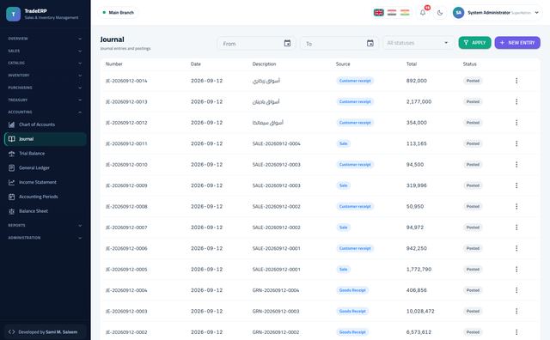Click the TradeERP logo icon
Screen dimensions: 550x340
click(x=14, y=14)
